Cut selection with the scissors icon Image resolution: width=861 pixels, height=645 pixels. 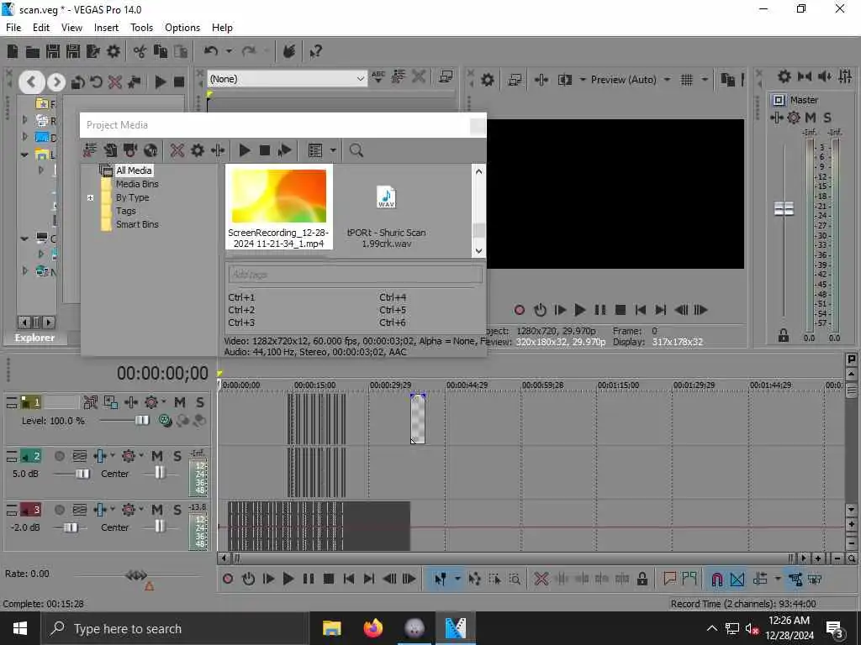(x=140, y=51)
